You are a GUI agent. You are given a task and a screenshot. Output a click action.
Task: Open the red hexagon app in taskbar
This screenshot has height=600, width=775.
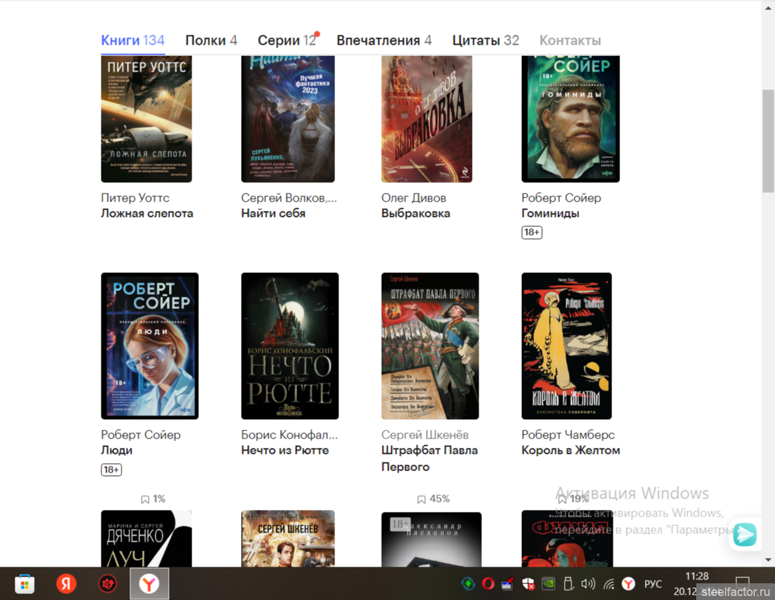(107, 584)
